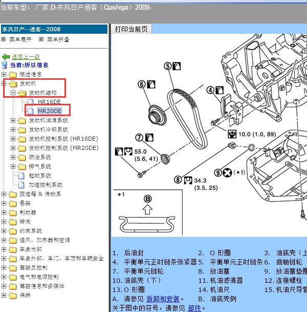Click the 当前:所以信息 computer icon
The width and height of the screenshot is (307, 312).
click(5, 65)
